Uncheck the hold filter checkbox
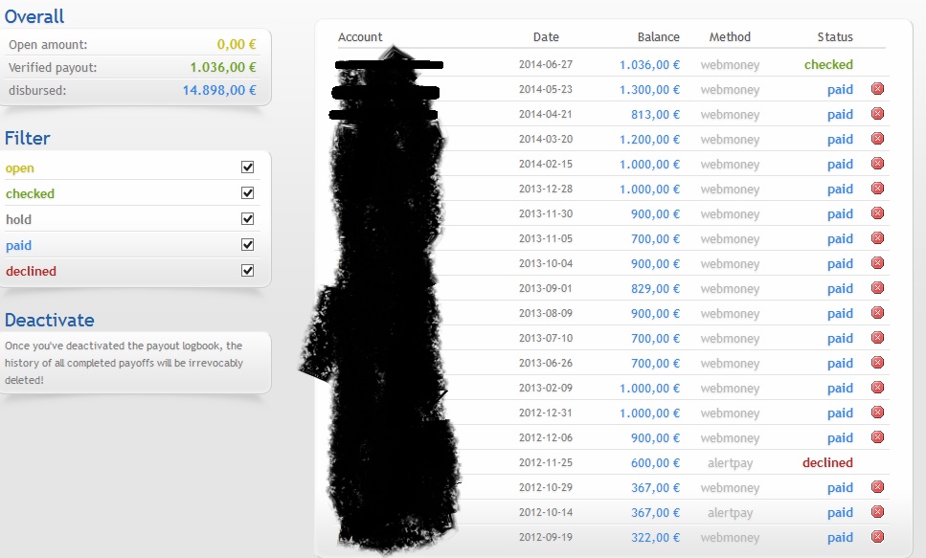Viewport: 926px width, 558px height. pyautogui.click(x=247, y=219)
